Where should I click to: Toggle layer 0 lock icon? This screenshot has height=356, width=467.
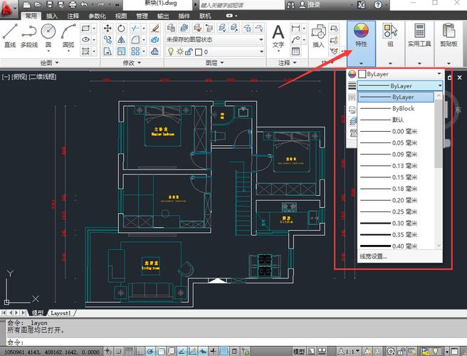pyautogui.click(x=189, y=52)
